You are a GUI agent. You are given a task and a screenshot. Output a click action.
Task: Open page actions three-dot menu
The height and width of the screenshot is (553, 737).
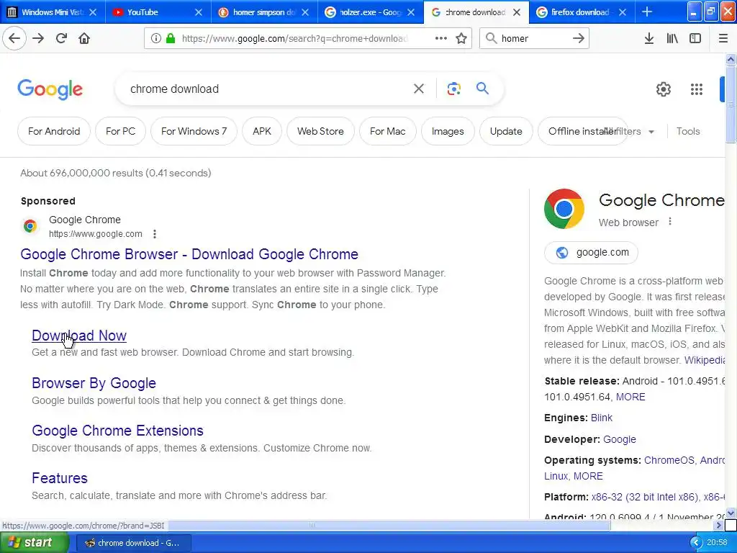[x=441, y=38]
